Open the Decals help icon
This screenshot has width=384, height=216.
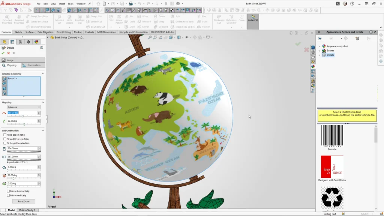point(42,48)
